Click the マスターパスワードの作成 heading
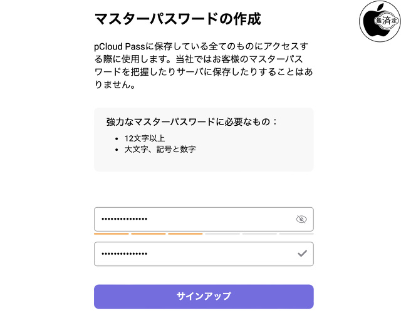Viewport: 401px width, 333px height. pos(177,19)
